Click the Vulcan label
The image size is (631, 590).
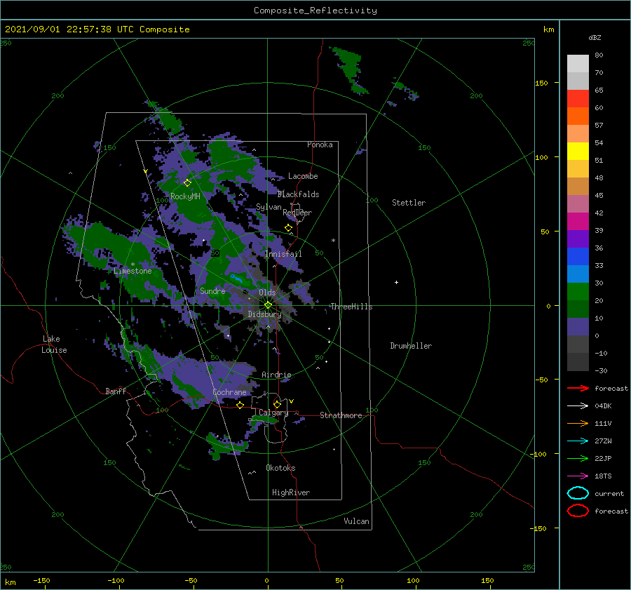pos(357,521)
